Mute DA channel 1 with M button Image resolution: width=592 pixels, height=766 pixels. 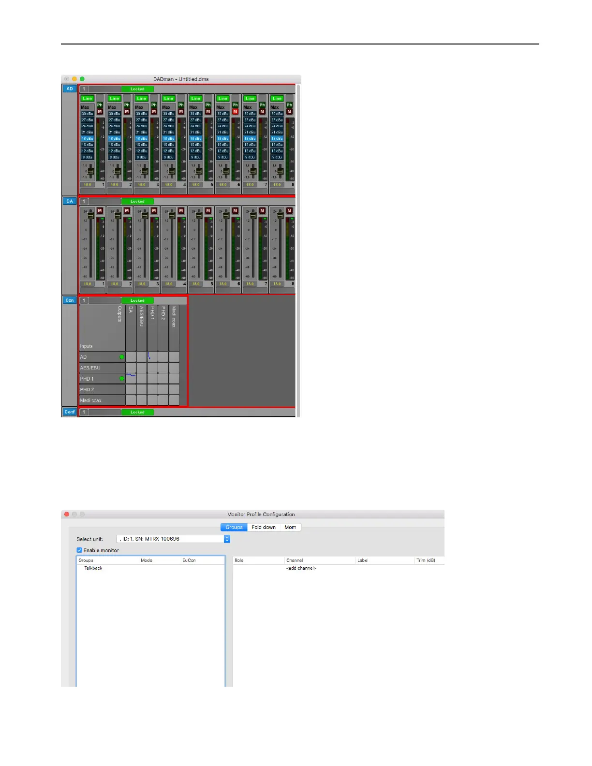pyautogui.click(x=100, y=211)
